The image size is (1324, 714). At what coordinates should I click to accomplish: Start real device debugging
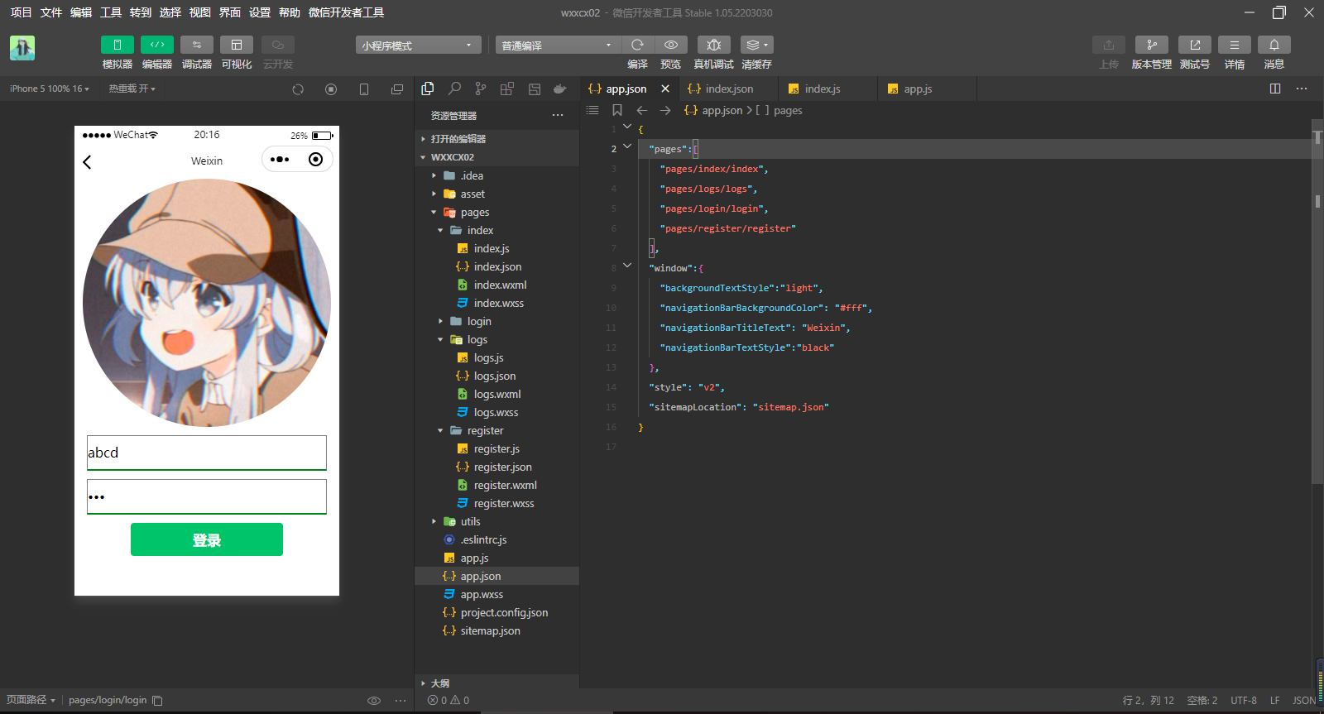pyautogui.click(x=713, y=45)
